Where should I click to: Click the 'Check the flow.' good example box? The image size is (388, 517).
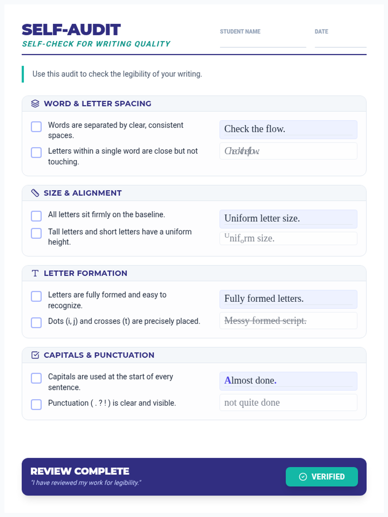288,129
